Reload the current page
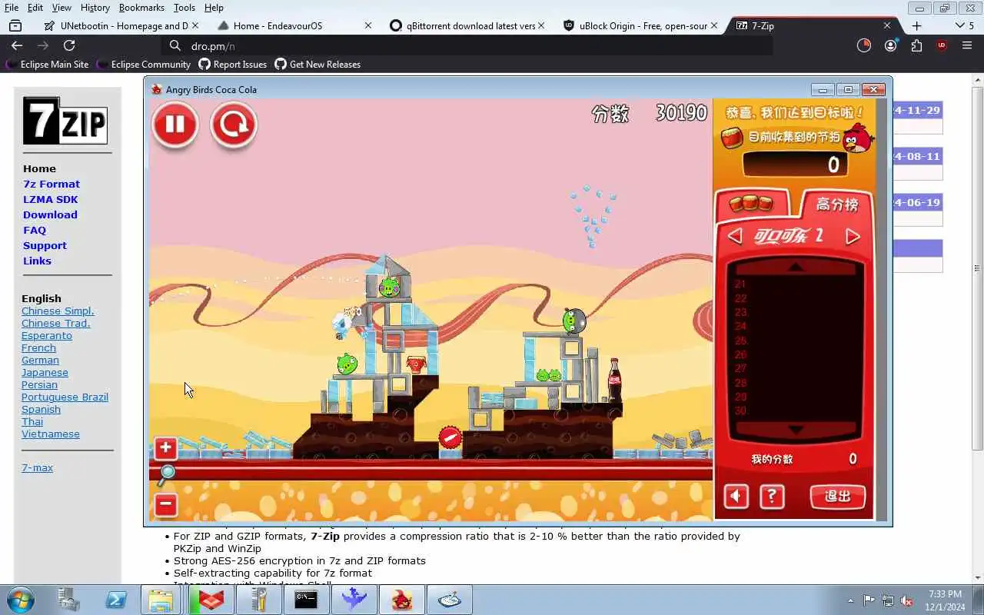Image resolution: width=984 pixels, height=615 pixels. [x=69, y=46]
